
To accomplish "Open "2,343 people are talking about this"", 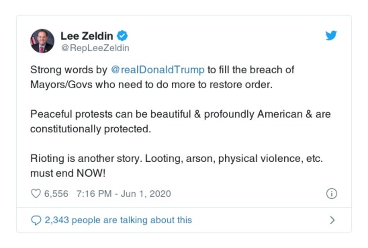I will (118, 220).
